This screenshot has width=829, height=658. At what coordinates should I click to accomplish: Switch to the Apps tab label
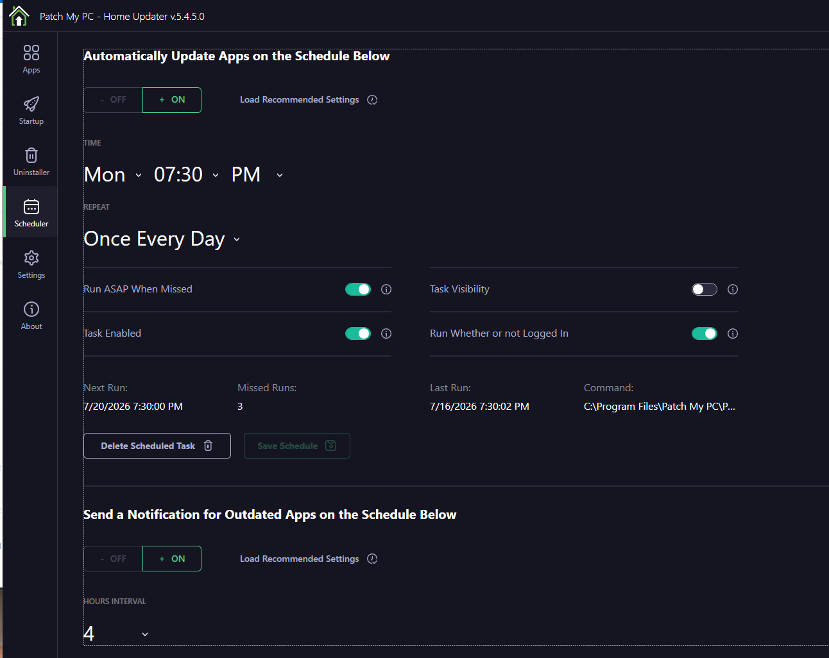pyautogui.click(x=31, y=70)
